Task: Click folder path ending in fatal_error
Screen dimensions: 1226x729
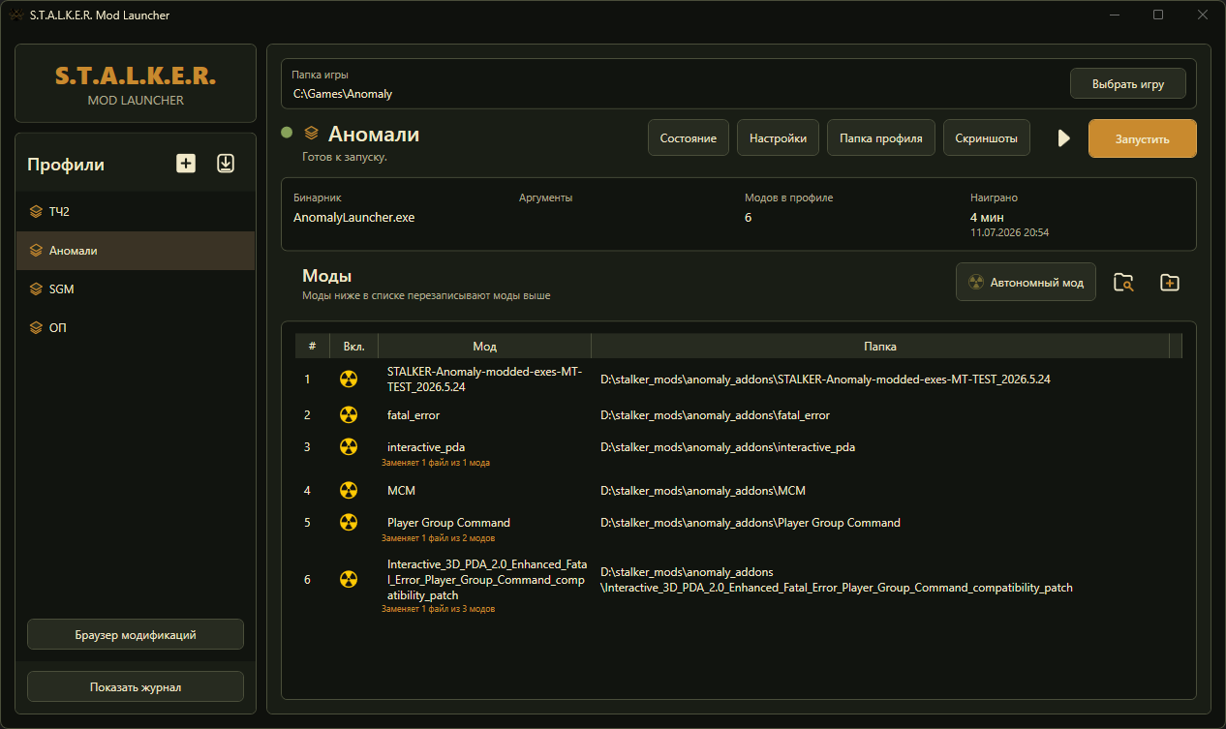Action: [x=715, y=415]
